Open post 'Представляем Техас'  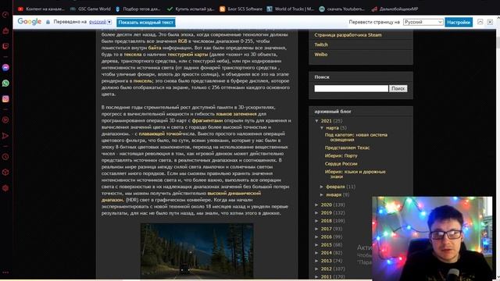click(x=347, y=148)
